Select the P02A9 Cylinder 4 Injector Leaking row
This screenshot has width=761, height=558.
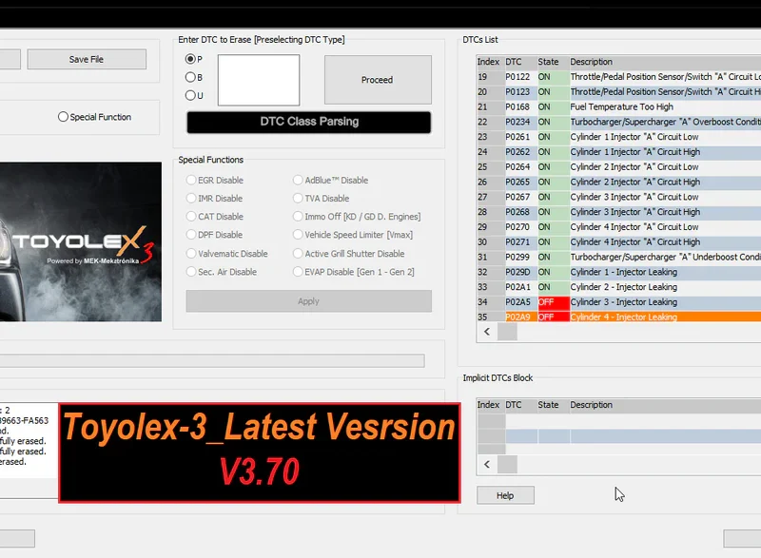point(623,317)
